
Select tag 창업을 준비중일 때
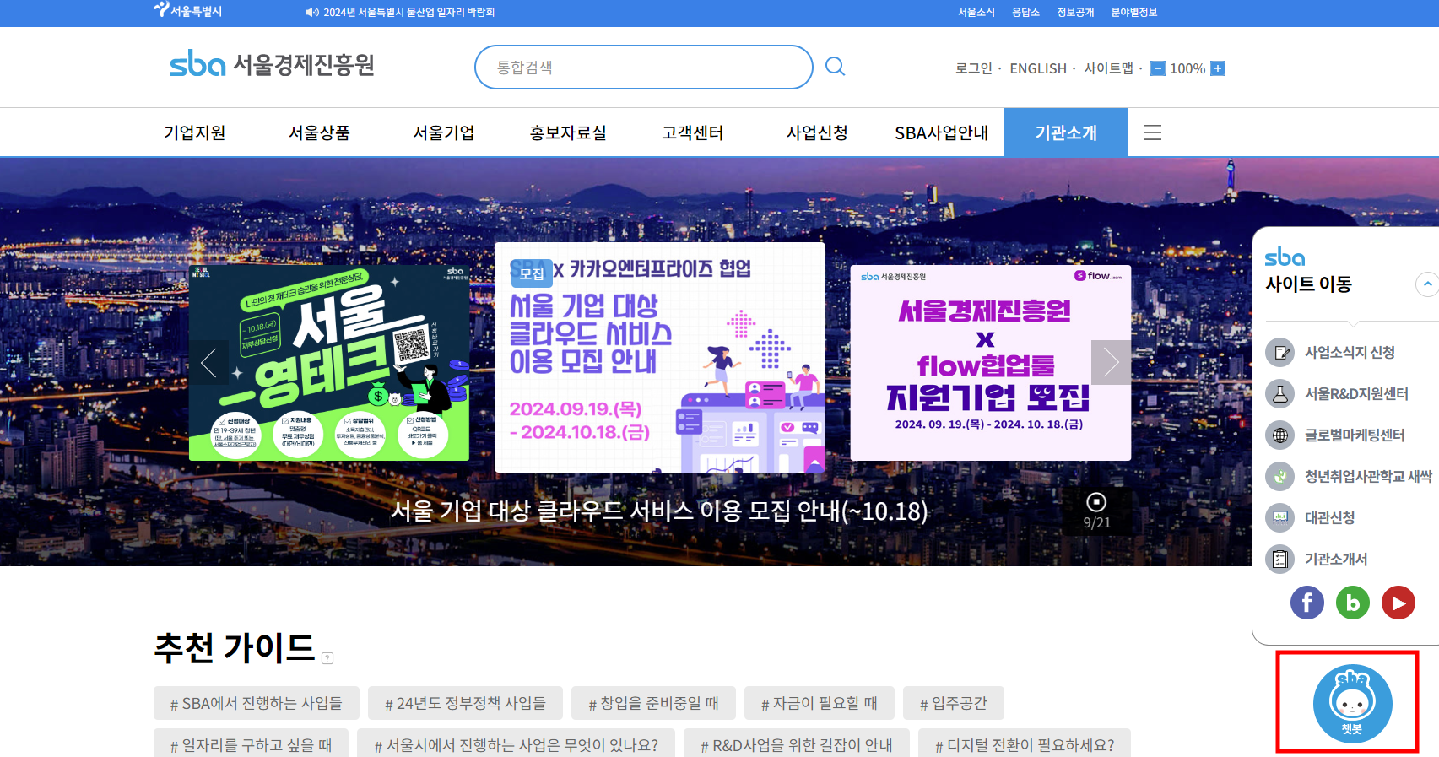[x=654, y=703]
